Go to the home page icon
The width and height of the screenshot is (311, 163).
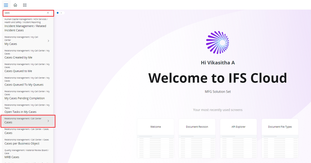pos(15,5)
